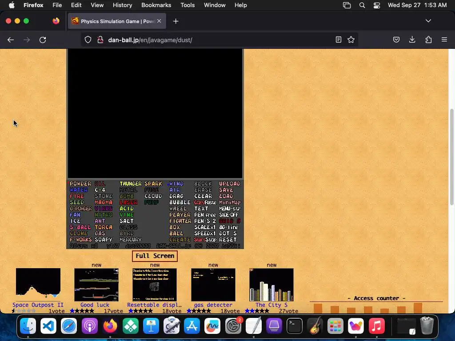Open a new tab
The width and height of the screenshot is (455, 341).
click(x=176, y=21)
